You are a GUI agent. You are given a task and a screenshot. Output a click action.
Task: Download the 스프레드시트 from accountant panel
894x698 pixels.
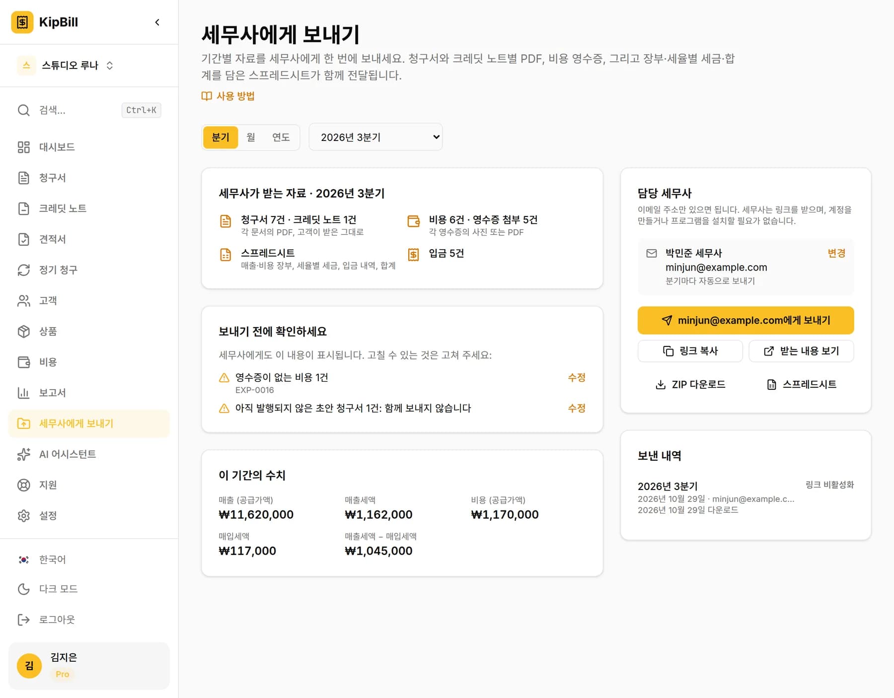pos(801,384)
